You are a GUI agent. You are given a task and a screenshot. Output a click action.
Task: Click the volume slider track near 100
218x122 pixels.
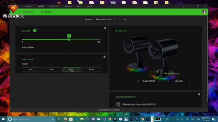(98, 40)
